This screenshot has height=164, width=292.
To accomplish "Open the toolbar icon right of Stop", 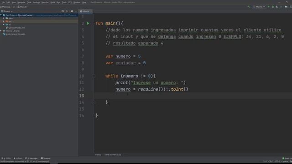I will click(x=286, y=7).
